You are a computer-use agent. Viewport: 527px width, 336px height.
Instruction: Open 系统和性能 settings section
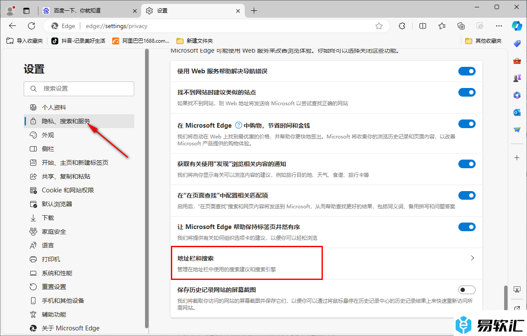coord(79,273)
